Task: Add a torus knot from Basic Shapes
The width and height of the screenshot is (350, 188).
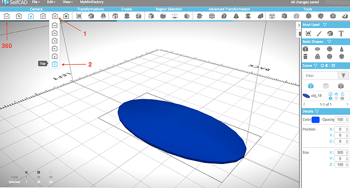Action: tap(317, 56)
